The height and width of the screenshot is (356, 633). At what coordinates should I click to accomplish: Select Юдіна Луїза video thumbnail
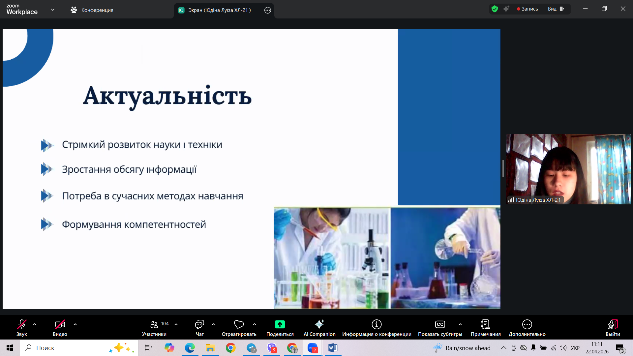(x=568, y=169)
